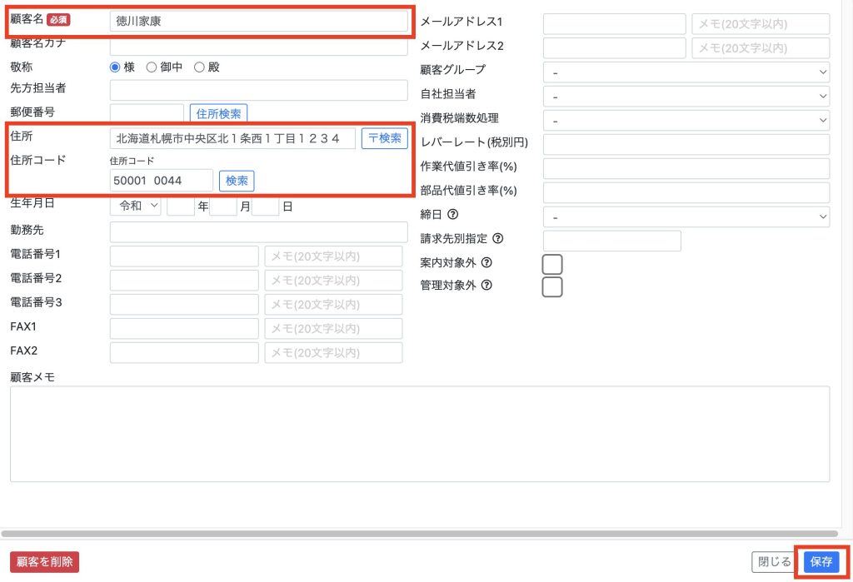Enable the 案内対象外 checkbox

552,265
